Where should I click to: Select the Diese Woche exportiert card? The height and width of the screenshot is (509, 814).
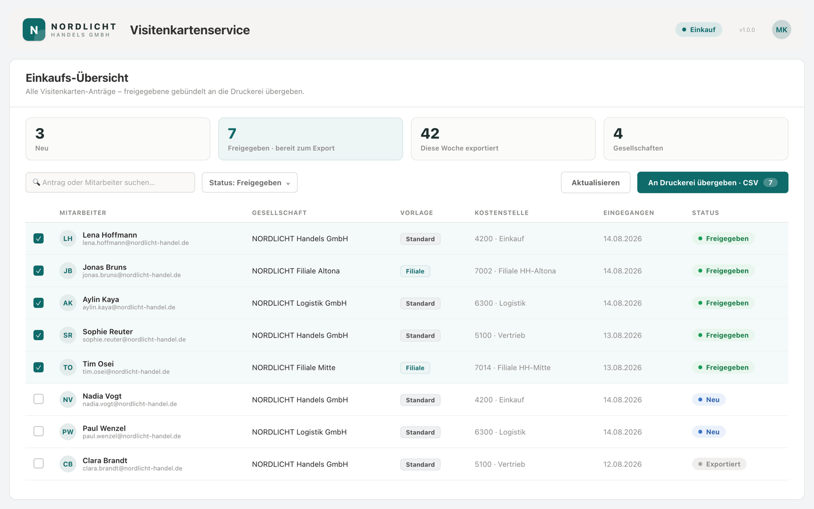click(x=503, y=139)
